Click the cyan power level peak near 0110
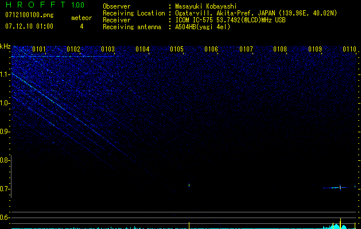Viewport: 361px width, 229px height. (x=336, y=226)
